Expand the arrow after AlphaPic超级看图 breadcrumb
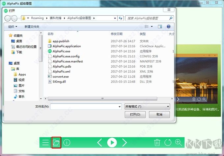This screenshot has height=156, width=224. click(94, 18)
